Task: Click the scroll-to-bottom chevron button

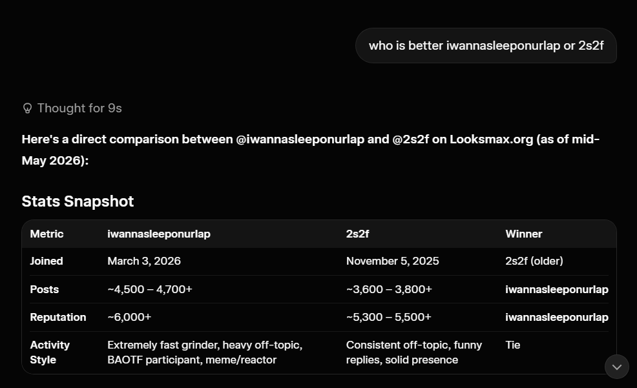Action: pyautogui.click(x=617, y=367)
